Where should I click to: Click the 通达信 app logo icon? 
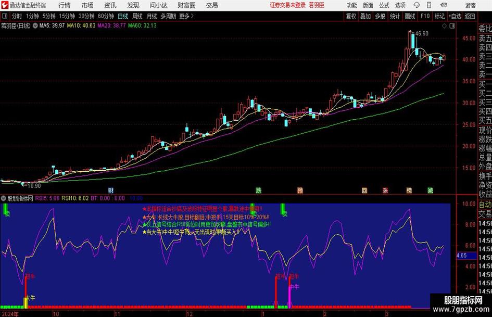pyautogui.click(x=5, y=5)
